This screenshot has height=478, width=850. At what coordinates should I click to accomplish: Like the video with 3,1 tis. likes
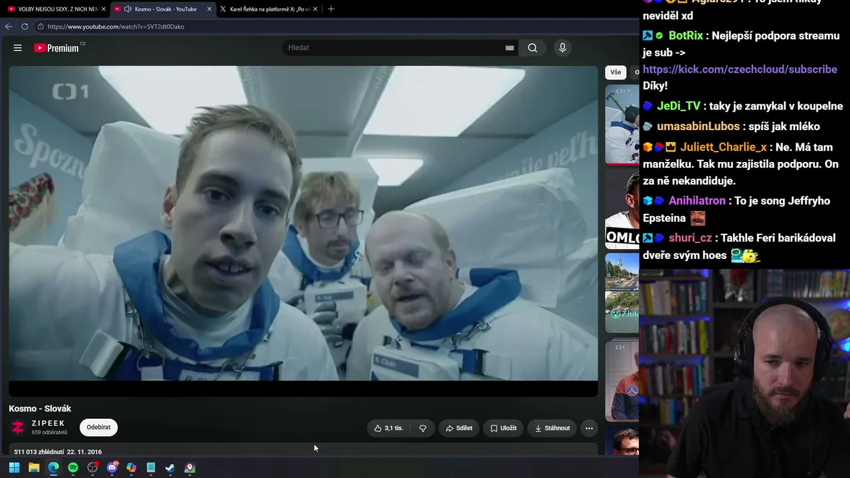click(389, 428)
